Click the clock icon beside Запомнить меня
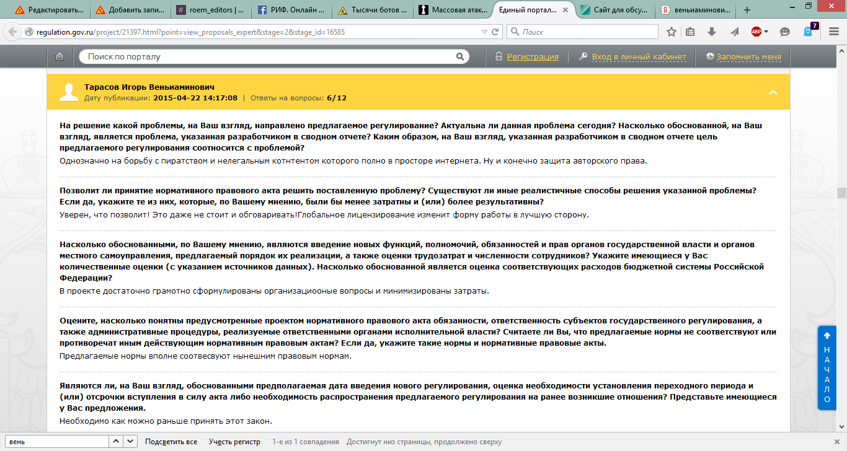The height and width of the screenshot is (451, 847). [710, 56]
